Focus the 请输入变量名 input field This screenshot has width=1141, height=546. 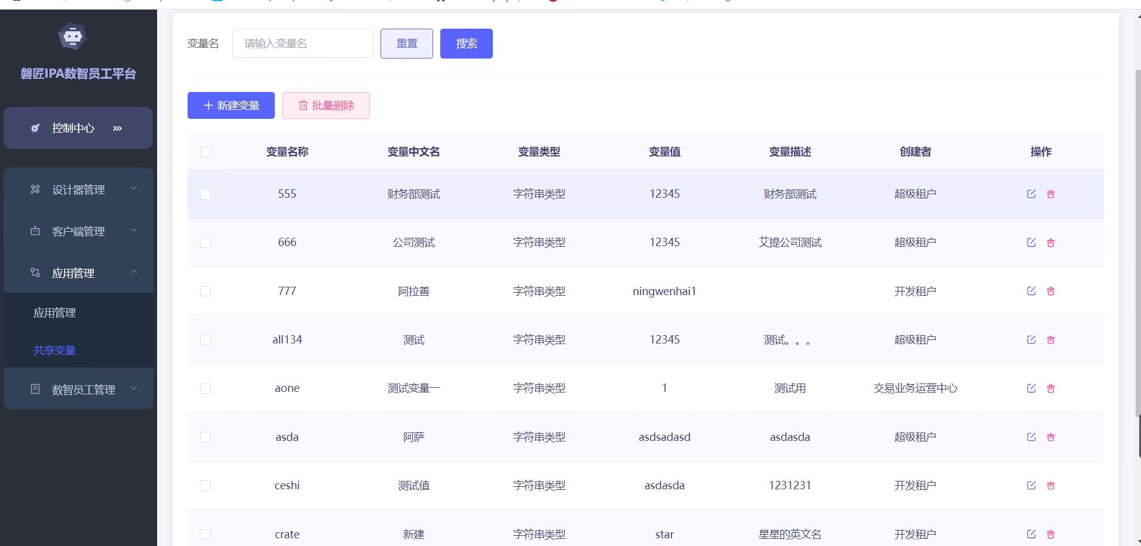point(303,43)
